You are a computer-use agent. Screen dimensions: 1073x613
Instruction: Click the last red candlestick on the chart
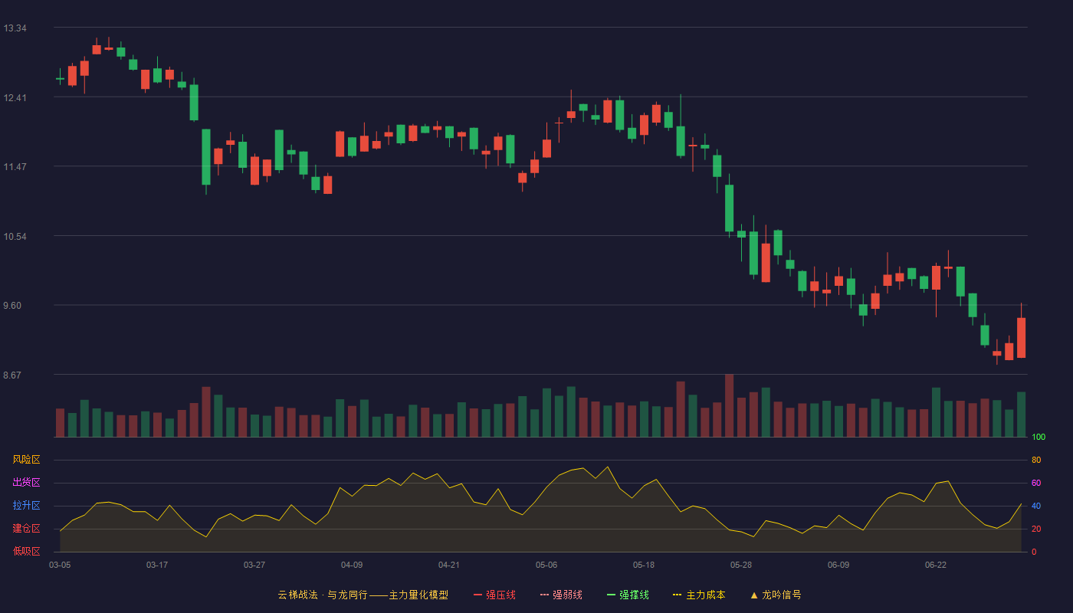1021,337
